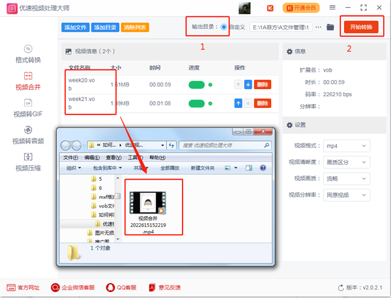The width and height of the screenshot is (391, 298).
Task: Click 新建文件夹 in Explorer toolbar
Action: coord(203,168)
